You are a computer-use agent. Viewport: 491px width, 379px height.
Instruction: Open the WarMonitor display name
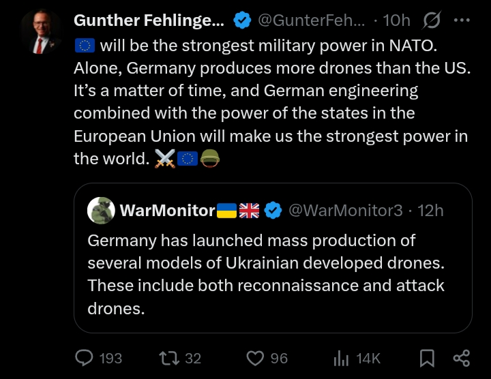click(167, 211)
